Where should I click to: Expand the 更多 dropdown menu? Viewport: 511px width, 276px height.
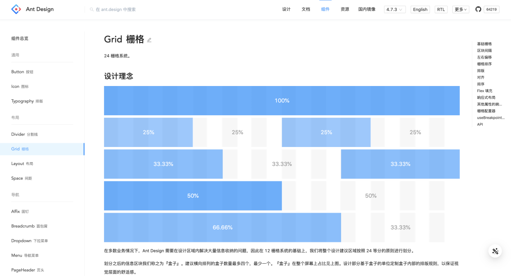point(460,9)
